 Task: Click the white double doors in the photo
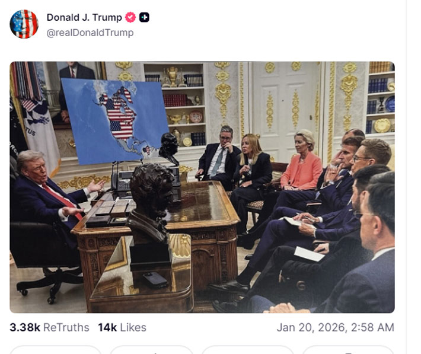[286, 111]
